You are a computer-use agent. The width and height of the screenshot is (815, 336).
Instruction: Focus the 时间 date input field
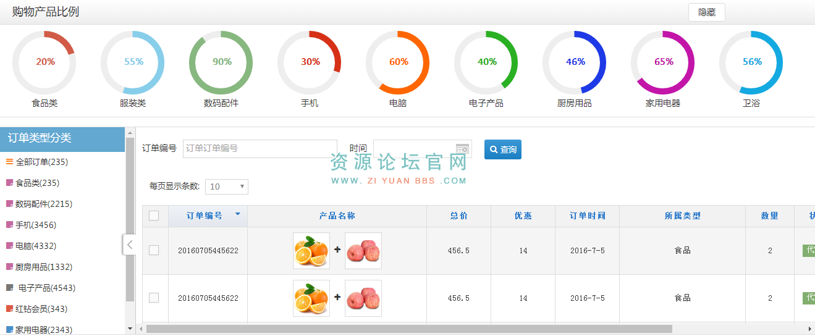(x=423, y=148)
